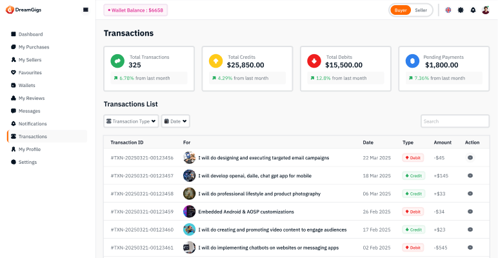Open the UK flag language selector
Image resolution: width=498 pixels, height=258 pixels.
click(x=448, y=10)
